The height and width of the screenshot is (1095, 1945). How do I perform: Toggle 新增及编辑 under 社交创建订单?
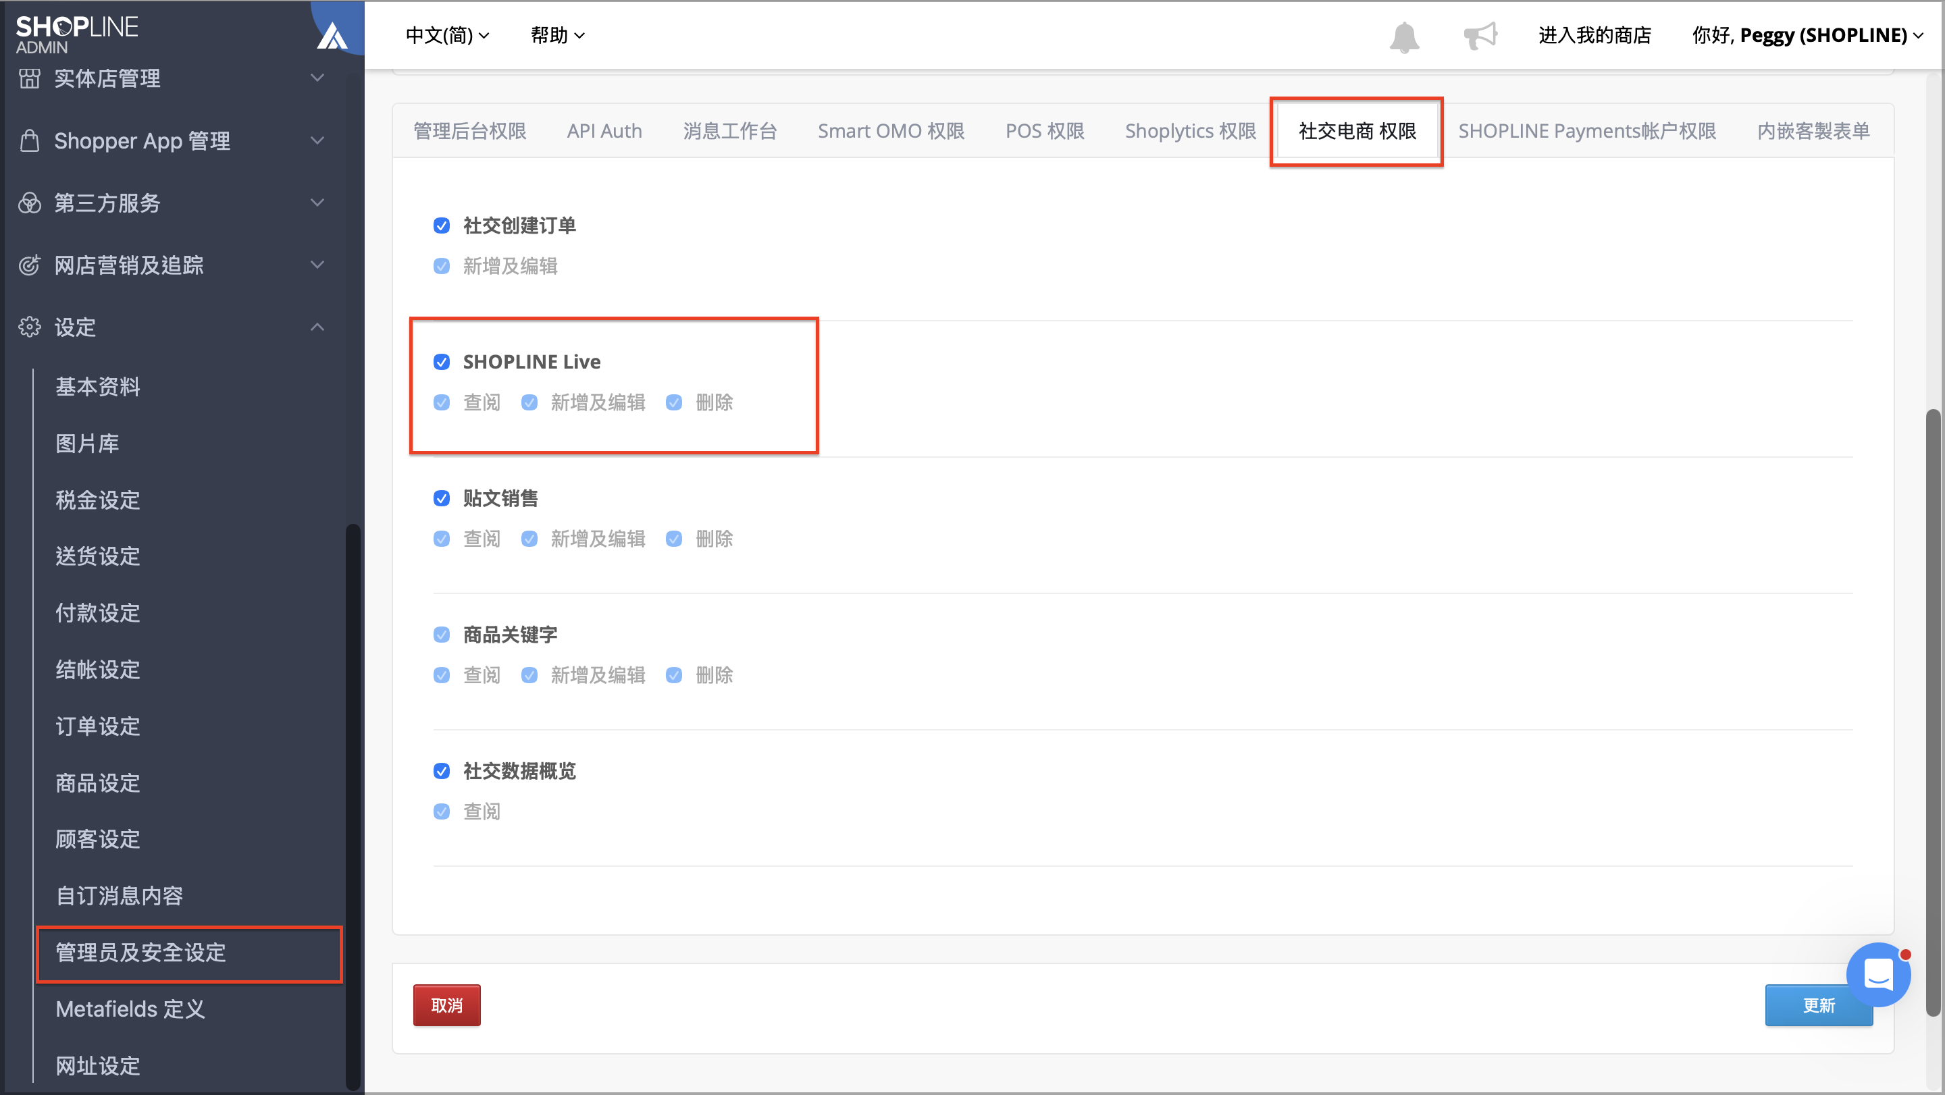click(442, 265)
